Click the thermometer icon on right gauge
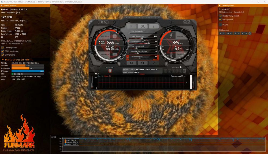Viewport: 268px width, 154px height. [171, 55]
